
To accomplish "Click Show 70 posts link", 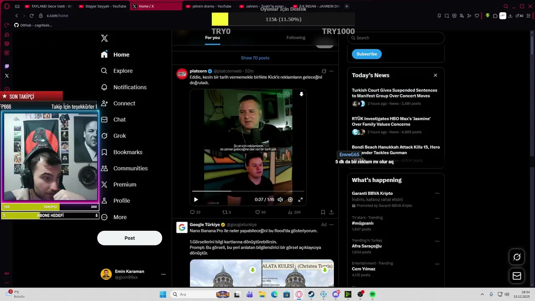I will (255, 58).
